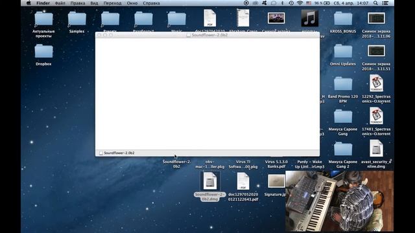
Task: Open the Вид menu
Action: click(94, 3)
